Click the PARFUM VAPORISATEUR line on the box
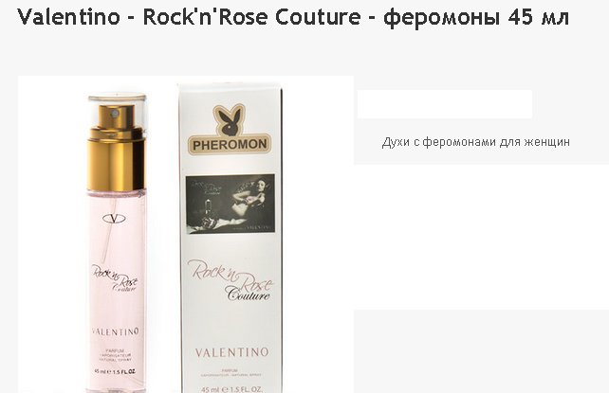This screenshot has height=393, width=609. tap(231, 373)
